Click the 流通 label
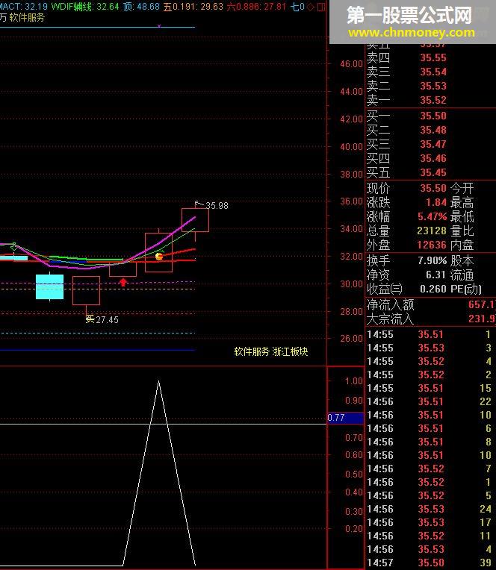 coord(462,275)
